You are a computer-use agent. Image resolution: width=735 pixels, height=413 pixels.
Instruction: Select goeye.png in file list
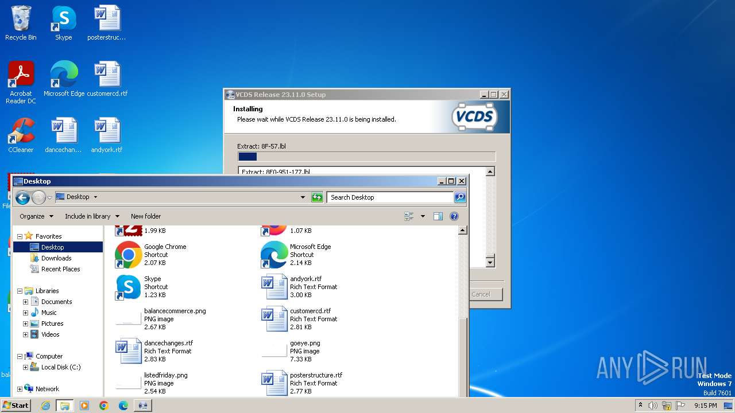coord(291,351)
